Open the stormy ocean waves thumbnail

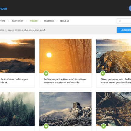pyautogui.click(x=17, y=56)
